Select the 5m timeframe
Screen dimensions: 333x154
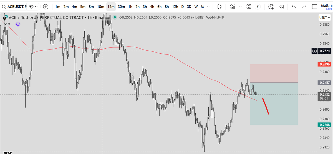click(83, 6)
